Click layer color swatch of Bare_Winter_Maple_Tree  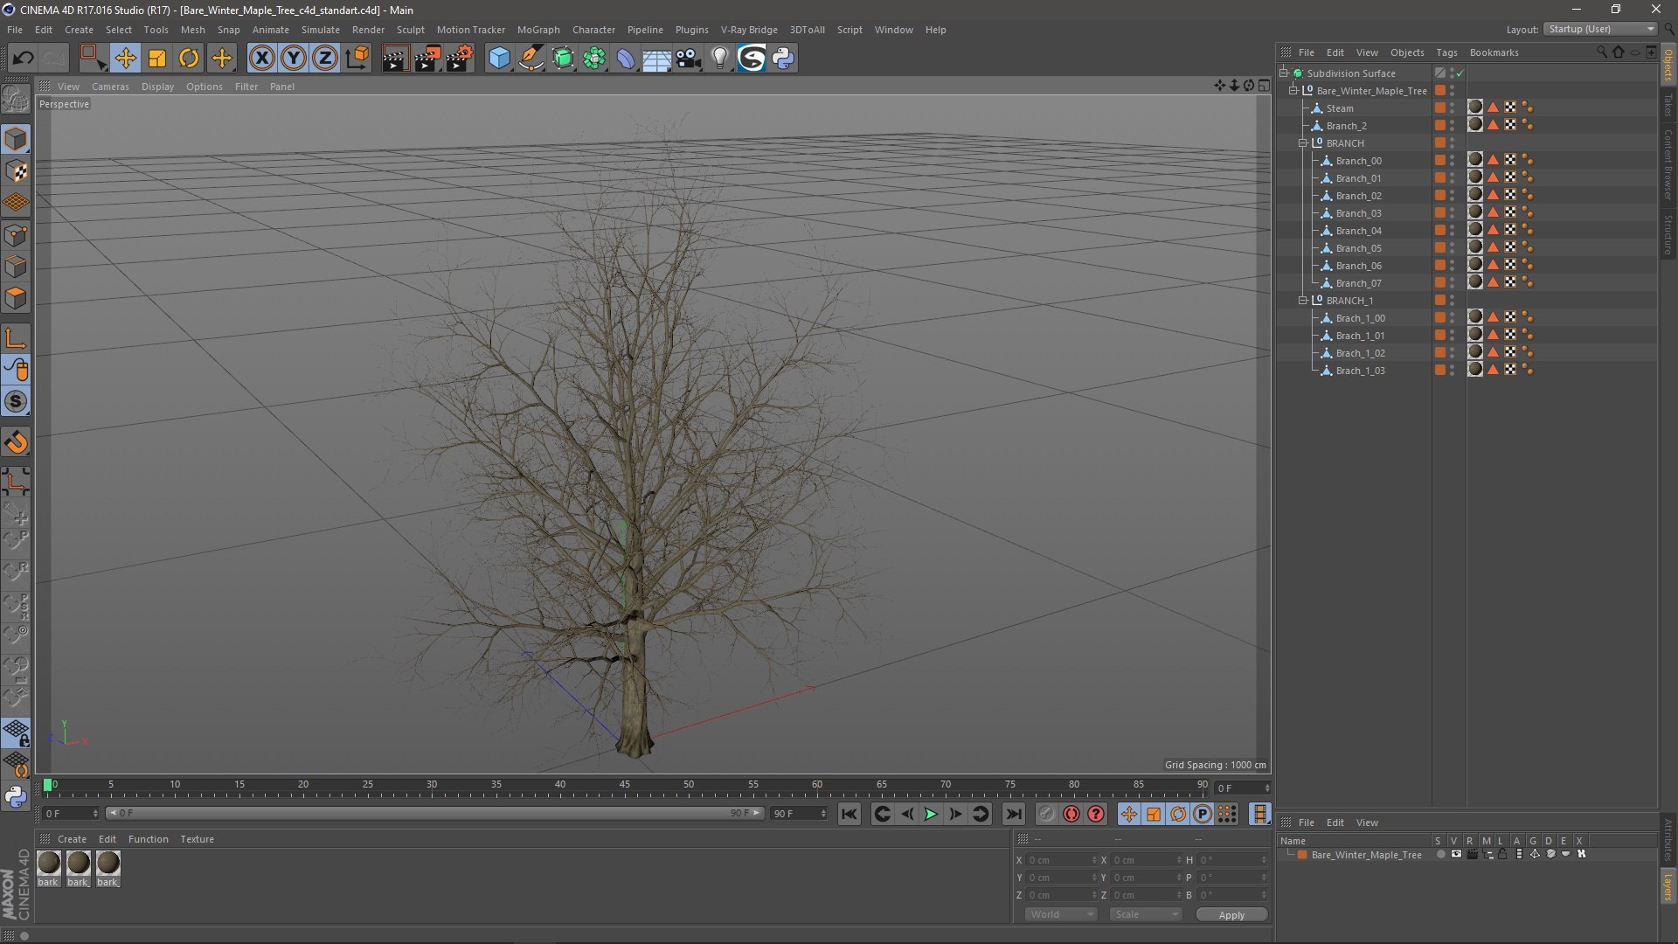coord(1302,855)
